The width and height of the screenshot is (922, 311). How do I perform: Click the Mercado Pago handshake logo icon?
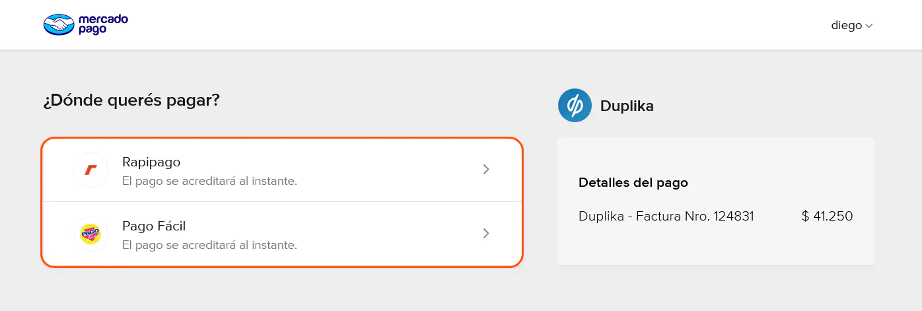[x=59, y=24]
